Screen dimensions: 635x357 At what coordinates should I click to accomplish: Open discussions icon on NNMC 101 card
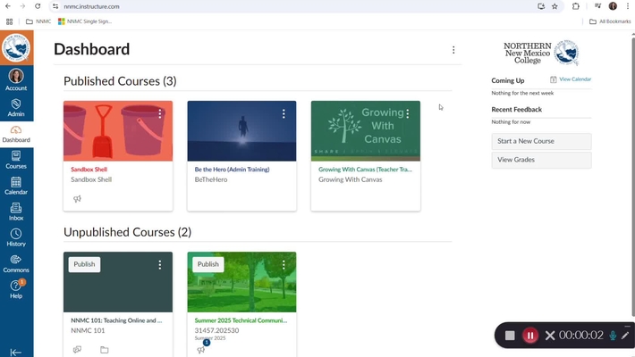[x=77, y=349]
